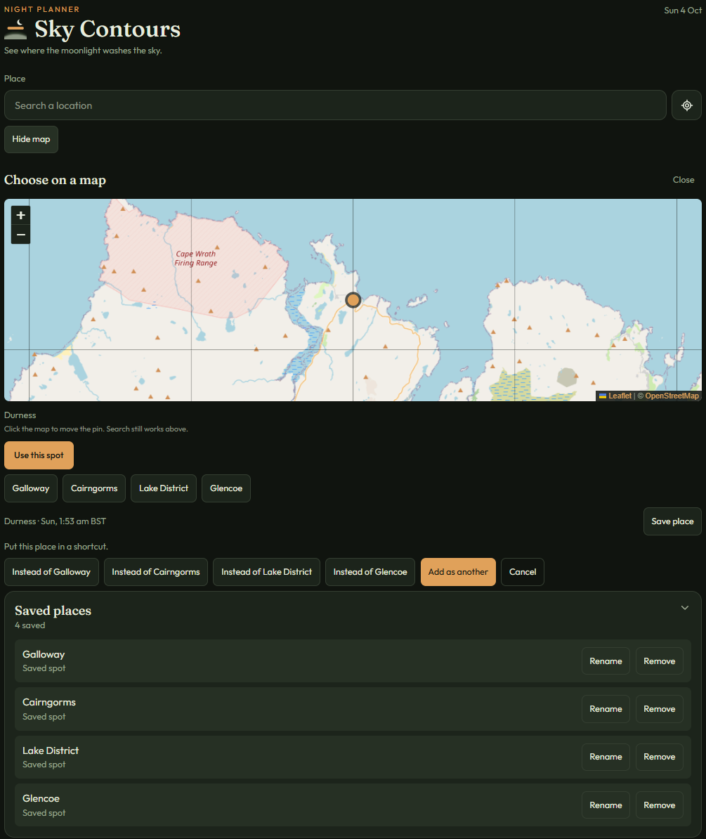Screen dimensions: 706x839
Task: Close the Choose on a map section
Action: (684, 180)
